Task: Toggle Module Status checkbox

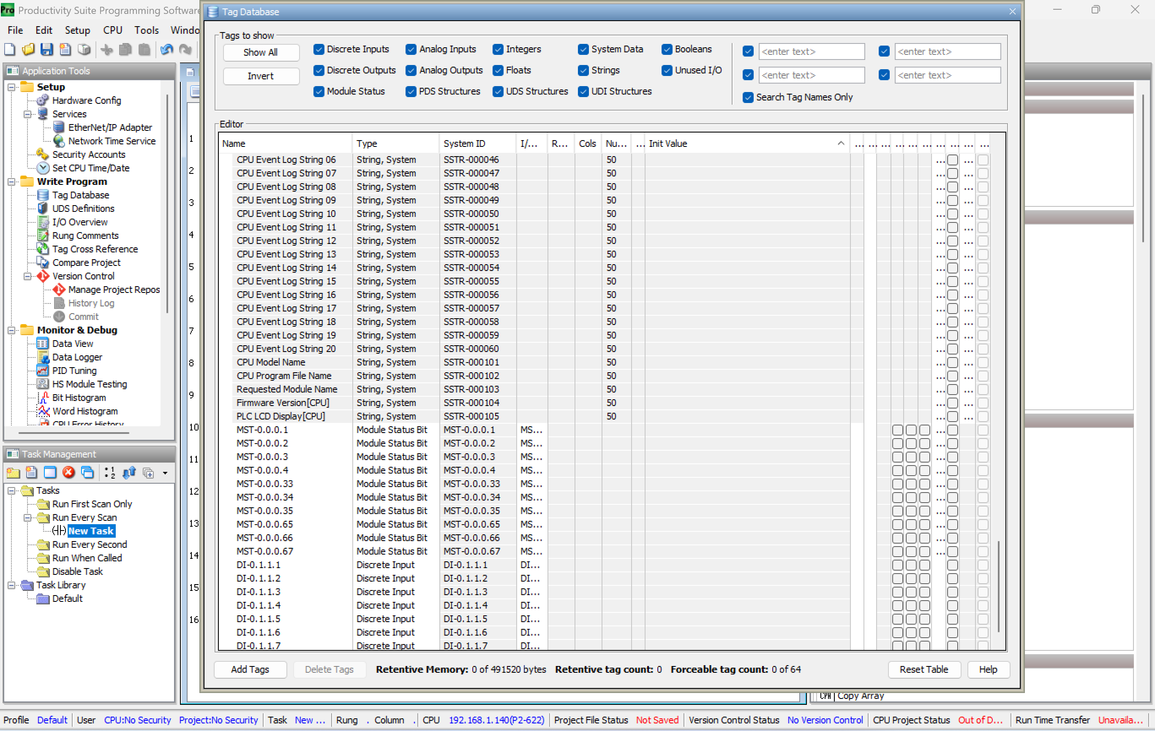Action: click(x=319, y=91)
